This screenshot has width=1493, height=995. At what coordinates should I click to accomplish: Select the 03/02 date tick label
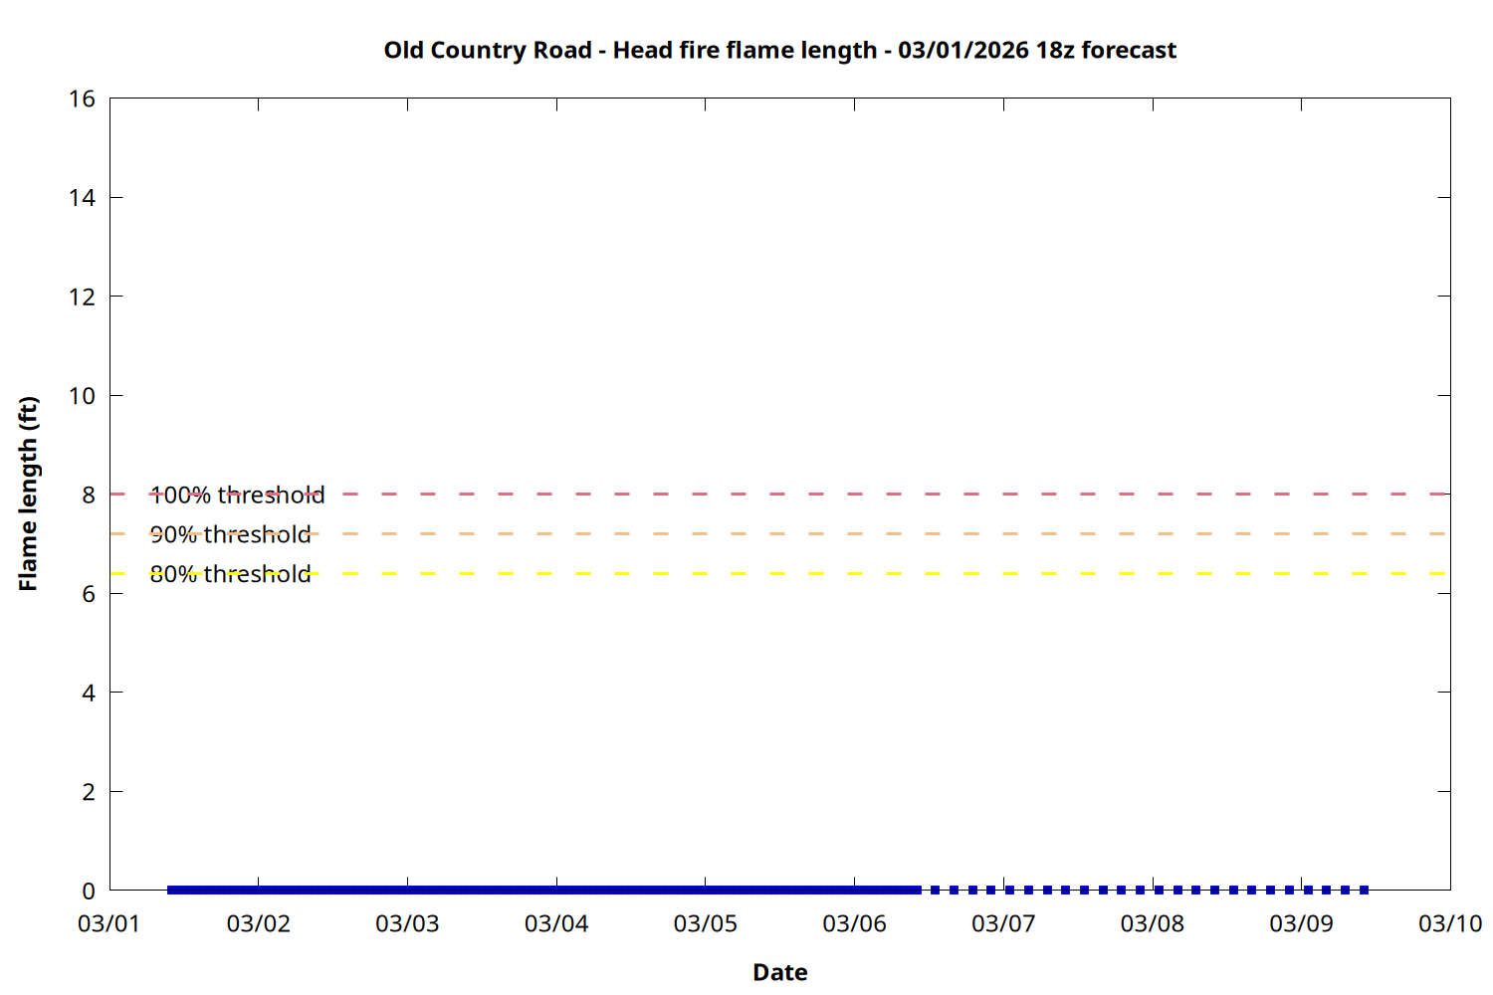click(258, 923)
